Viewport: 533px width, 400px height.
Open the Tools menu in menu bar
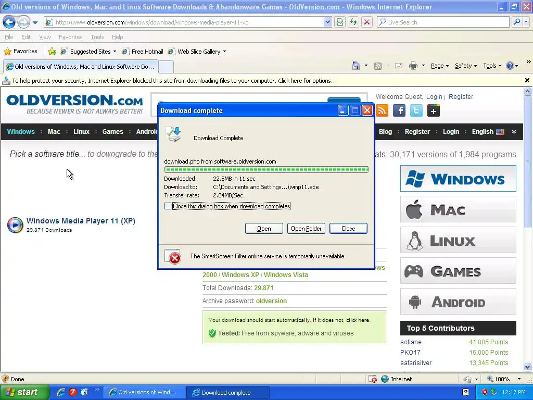coord(97,37)
